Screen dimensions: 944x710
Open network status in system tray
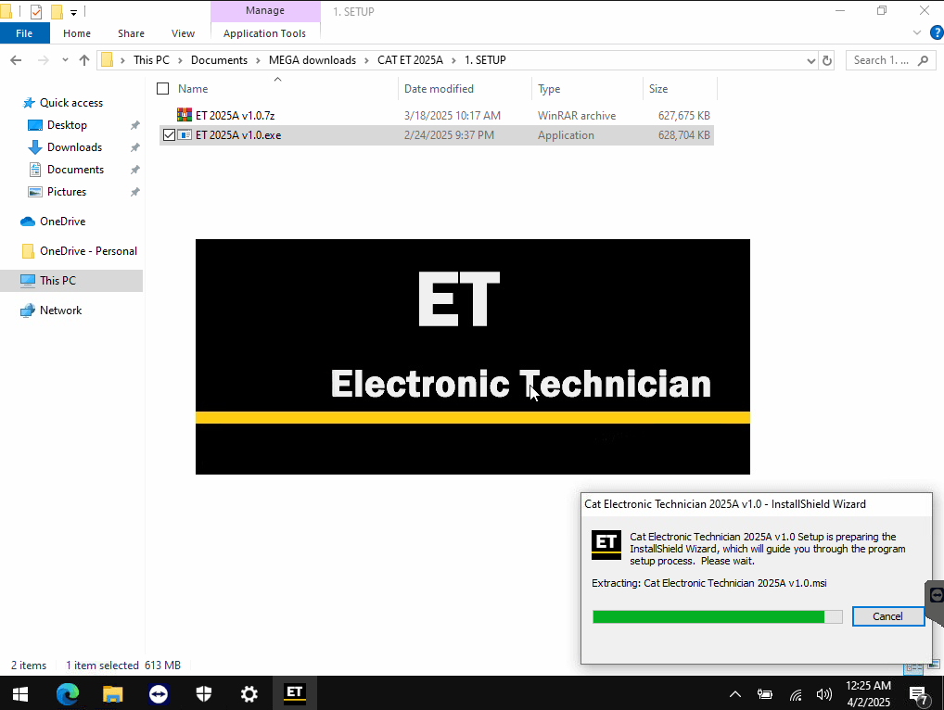[796, 695]
